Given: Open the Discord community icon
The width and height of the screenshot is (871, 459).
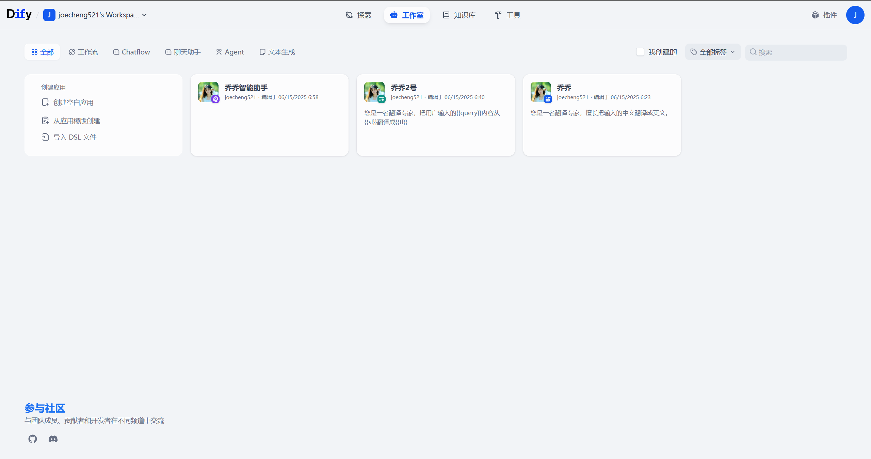Looking at the screenshot, I should coord(53,439).
